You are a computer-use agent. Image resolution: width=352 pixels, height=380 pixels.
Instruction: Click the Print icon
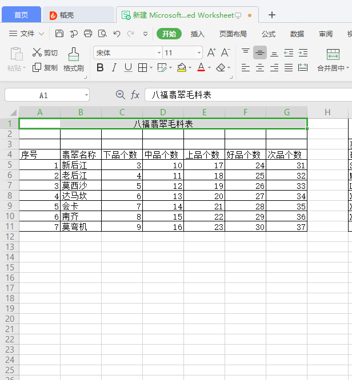[x=88, y=34]
